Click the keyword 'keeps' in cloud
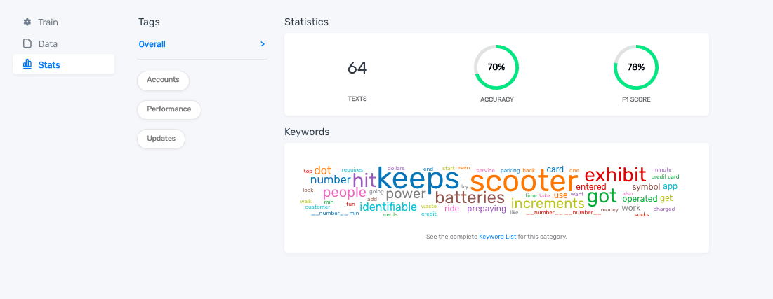 [x=418, y=179]
